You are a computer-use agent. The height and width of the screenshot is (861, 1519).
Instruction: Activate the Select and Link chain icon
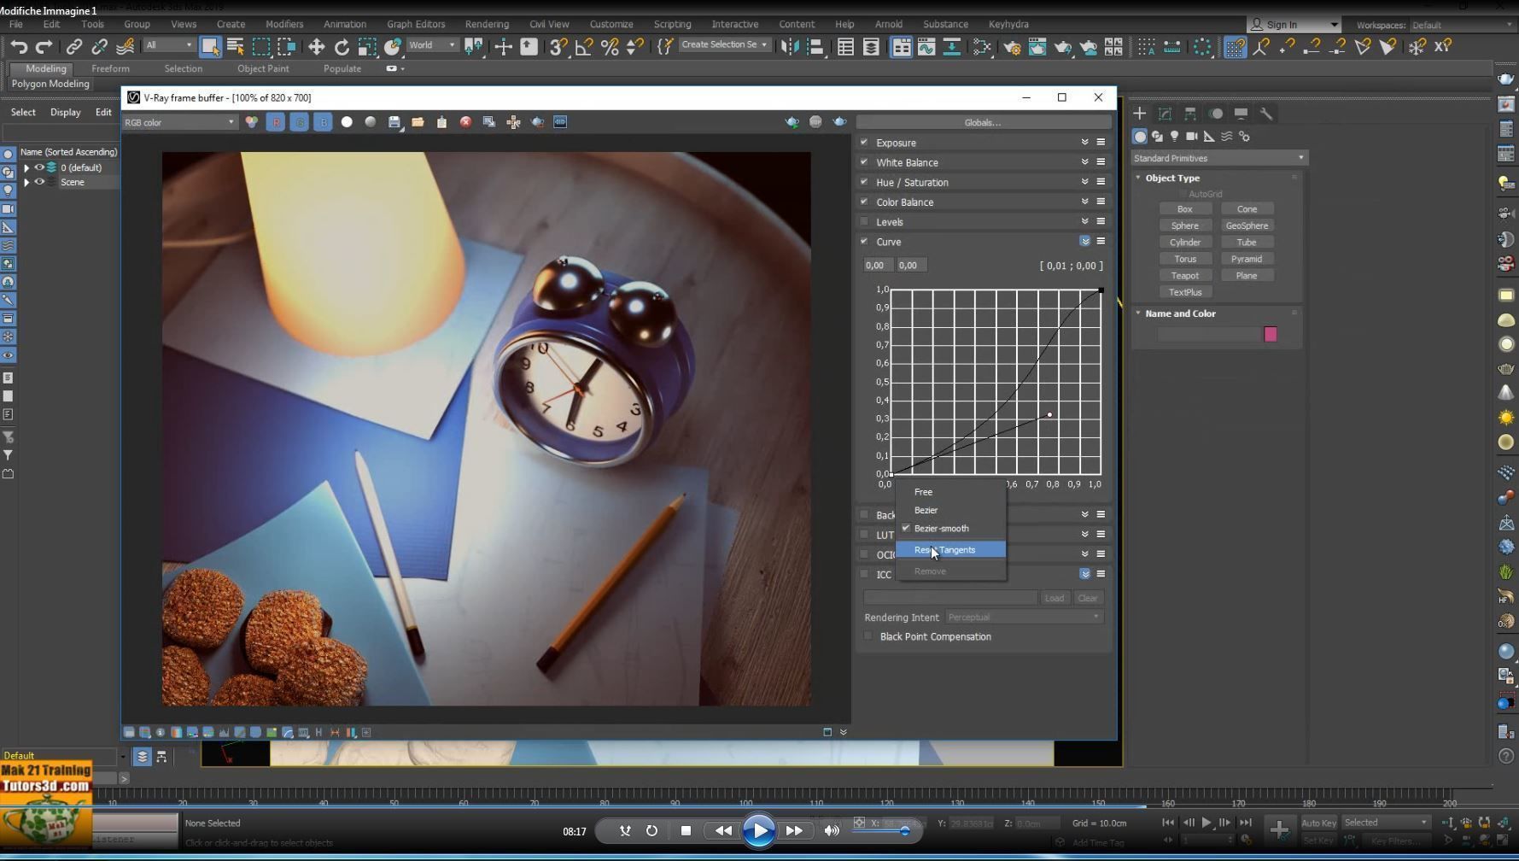pyautogui.click(x=74, y=47)
